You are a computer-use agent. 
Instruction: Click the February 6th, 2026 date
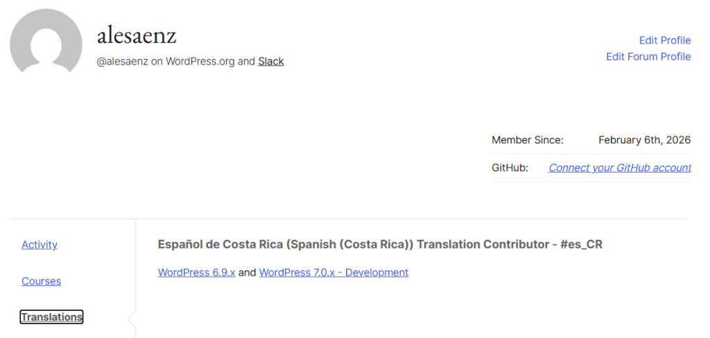click(x=644, y=140)
